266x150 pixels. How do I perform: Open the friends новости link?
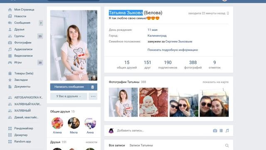[x=91, y=142]
